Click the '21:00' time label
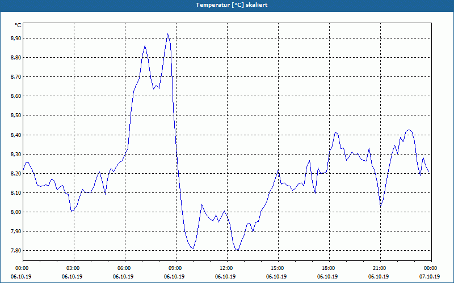Viewport: 454px width, 283px height. coord(380,268)
